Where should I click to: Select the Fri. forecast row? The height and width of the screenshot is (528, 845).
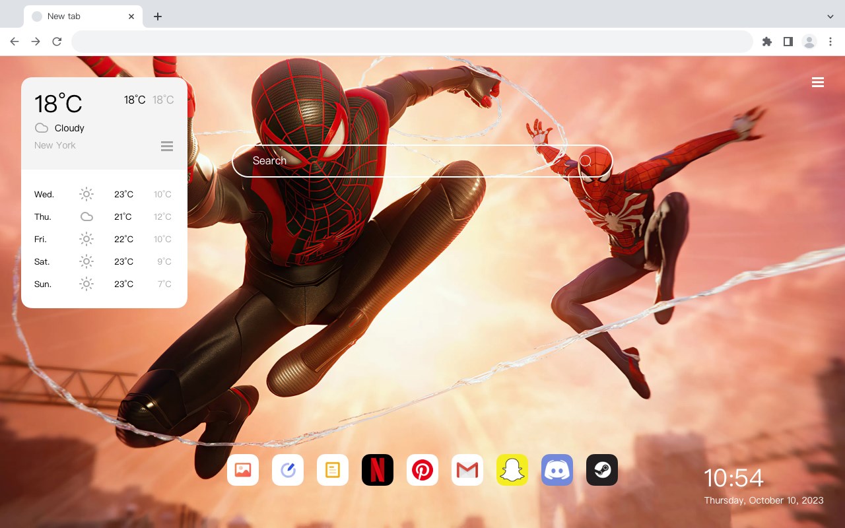104,239
